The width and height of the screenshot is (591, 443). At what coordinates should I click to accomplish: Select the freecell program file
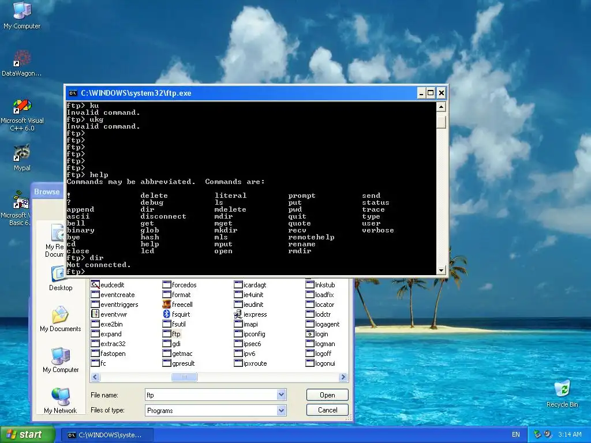click(178, 305)
